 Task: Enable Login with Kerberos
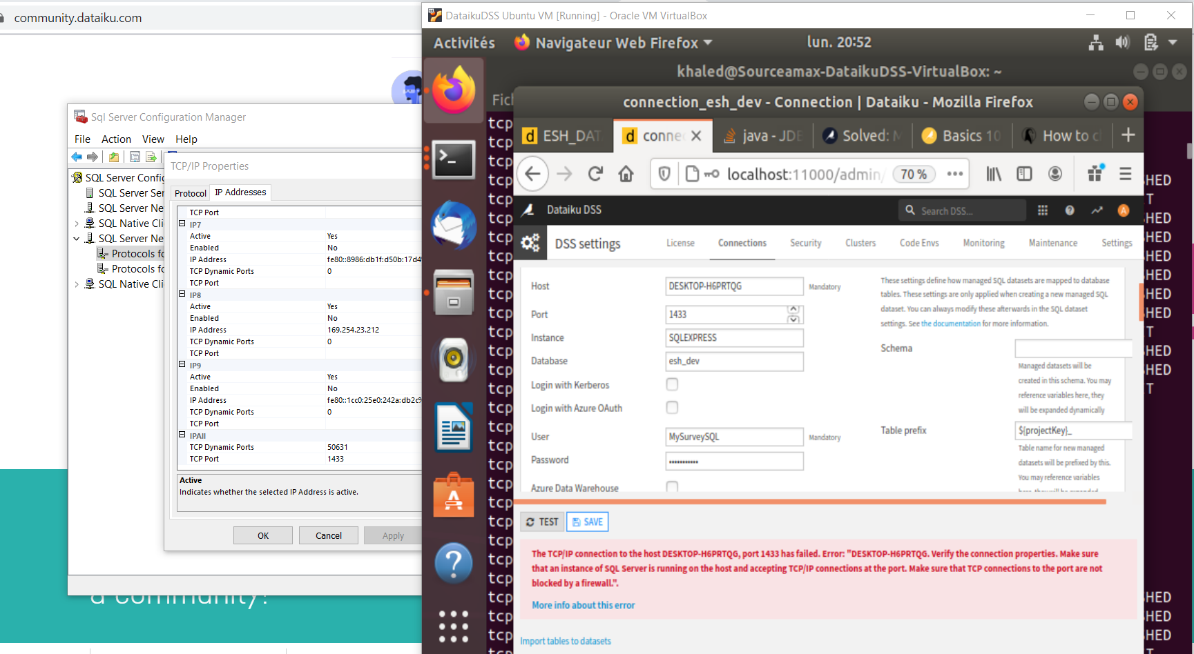coord(672,384)
